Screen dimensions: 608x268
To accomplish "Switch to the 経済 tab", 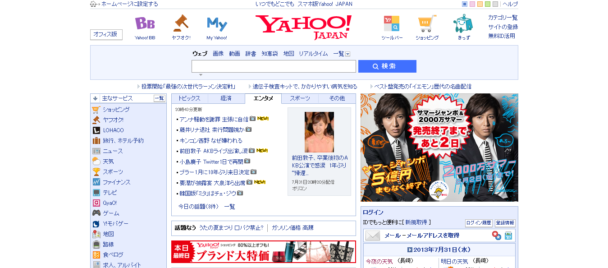I will point(226,98).
